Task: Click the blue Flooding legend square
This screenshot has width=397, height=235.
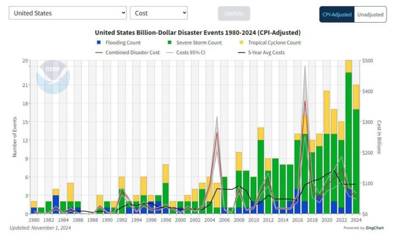Action: (99, 42)
